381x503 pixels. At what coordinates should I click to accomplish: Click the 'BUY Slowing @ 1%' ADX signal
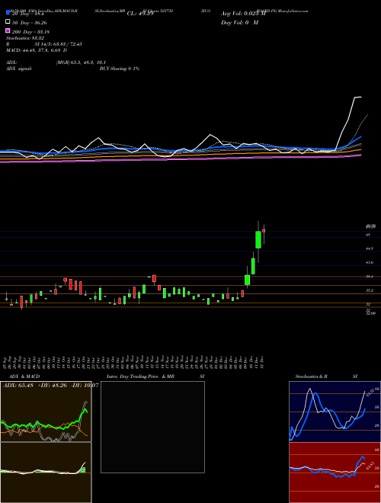pos(120,69)
